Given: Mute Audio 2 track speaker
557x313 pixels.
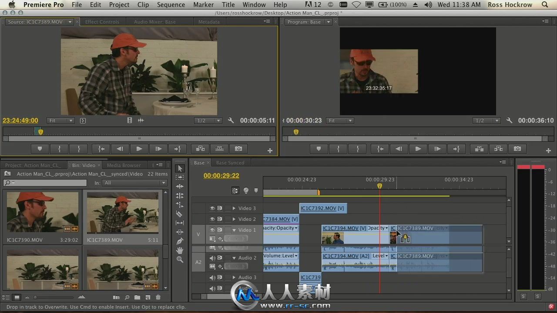Looking at the screenshot, I should point(212,258).
